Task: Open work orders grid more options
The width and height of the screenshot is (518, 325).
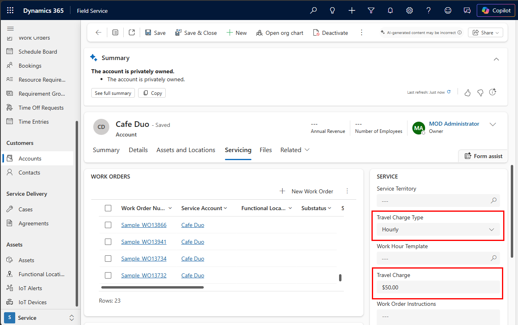Action: pyautogui.click(x=347, y=191)
